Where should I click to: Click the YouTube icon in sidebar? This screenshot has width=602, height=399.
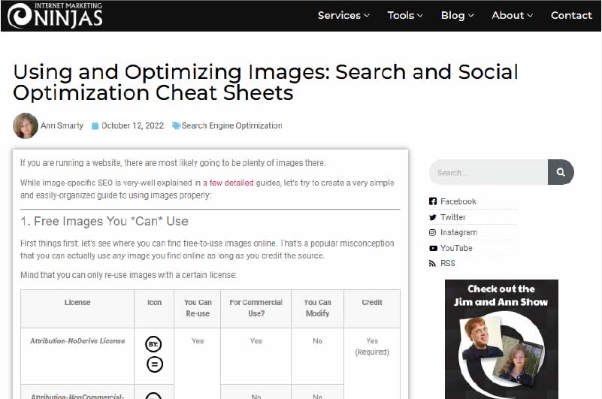[433, 248]
